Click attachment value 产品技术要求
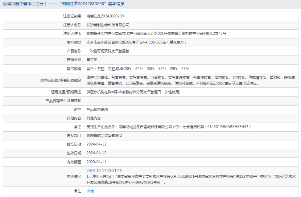Viewport: 301px width, 197px height. [x=97, y=110]
